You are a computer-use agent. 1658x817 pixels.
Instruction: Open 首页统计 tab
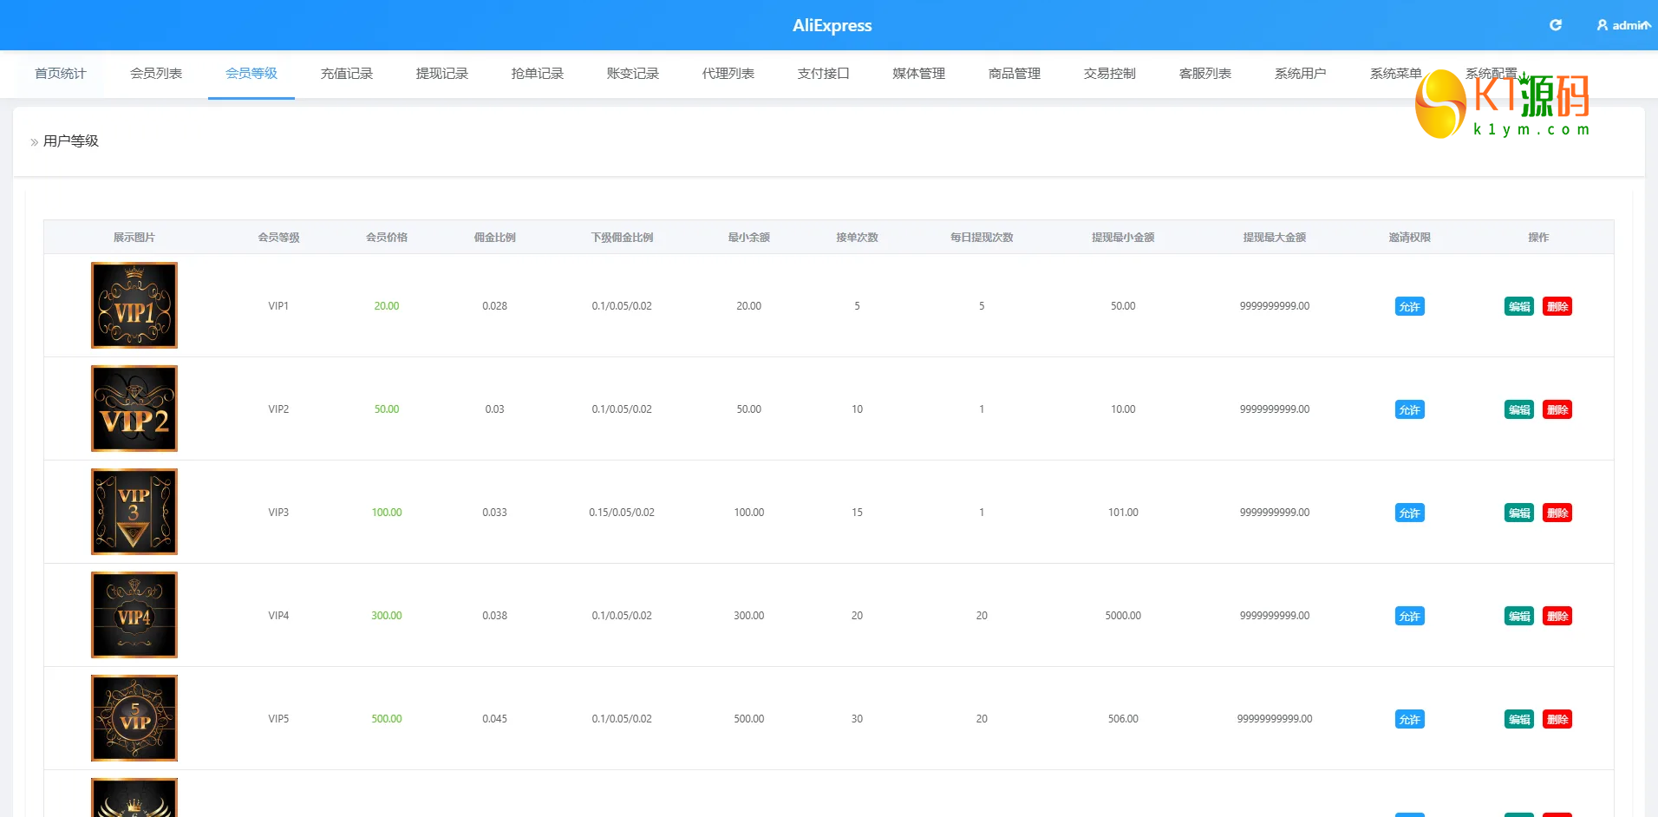pyautogui.click(x=61, y=74)
